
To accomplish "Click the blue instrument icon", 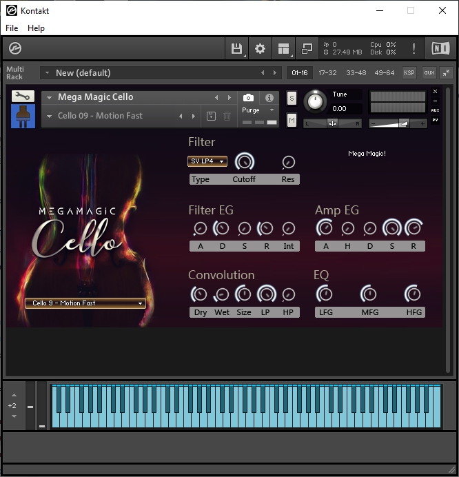I will (23, 116).
